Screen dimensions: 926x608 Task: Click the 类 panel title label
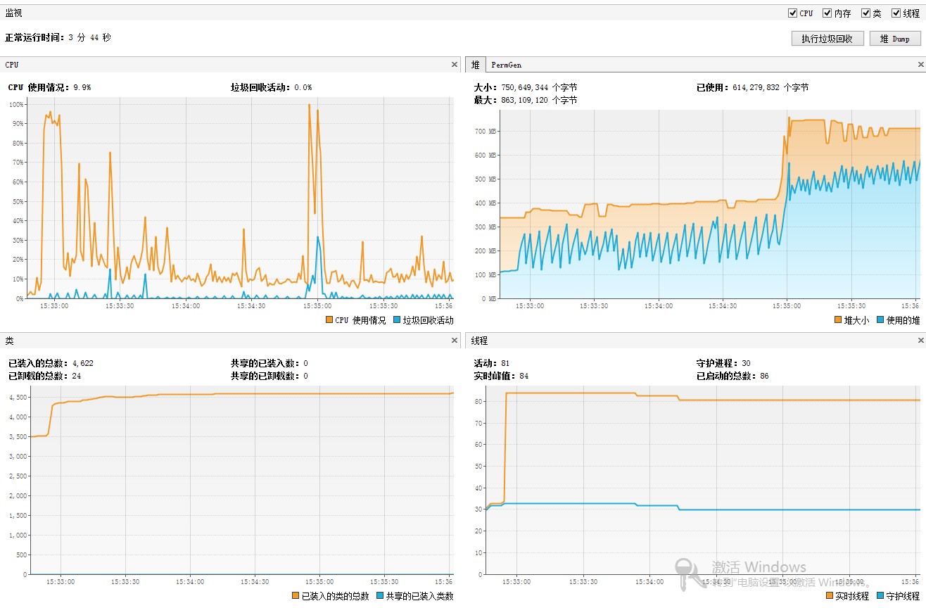(x=9, y=341)
